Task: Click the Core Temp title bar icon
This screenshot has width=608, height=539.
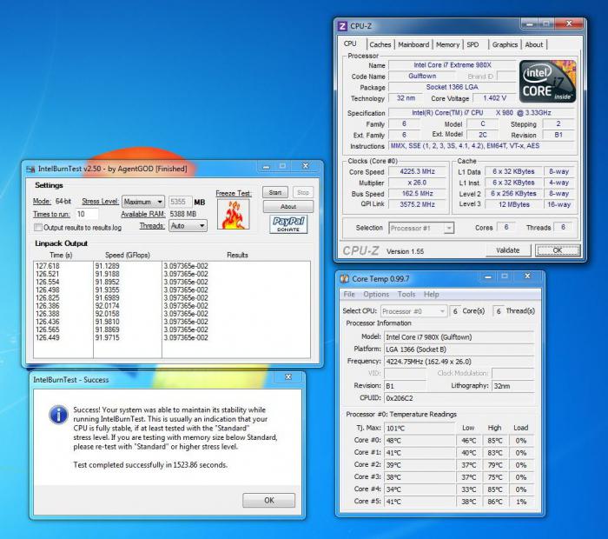Action: 345,278
